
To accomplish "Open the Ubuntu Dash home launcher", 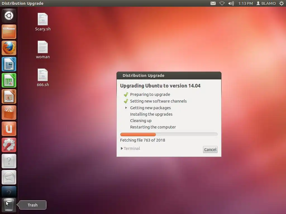I will pos(9,16).
